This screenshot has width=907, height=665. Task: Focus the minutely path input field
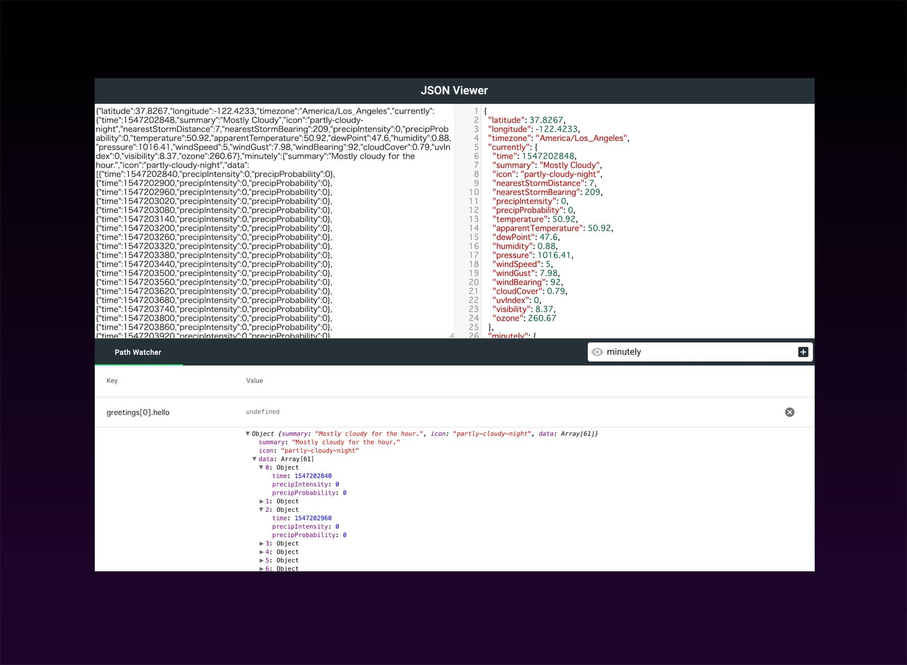point(699,352)
